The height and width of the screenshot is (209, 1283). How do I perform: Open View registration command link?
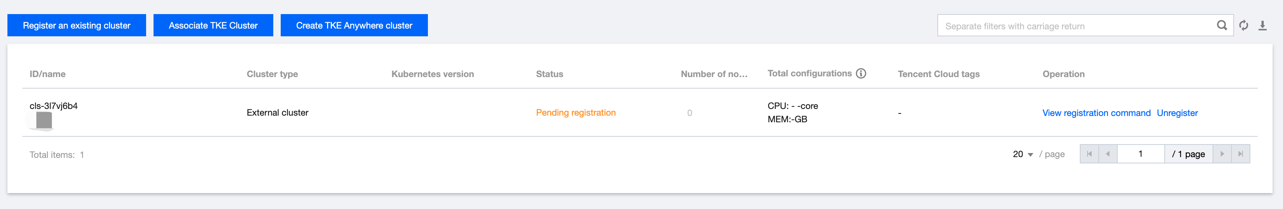pos(1096,113)
